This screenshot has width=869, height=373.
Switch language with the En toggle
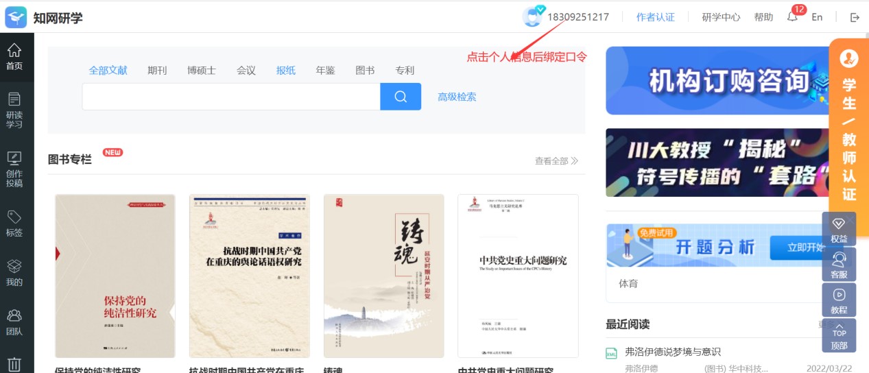tap(817, 17)
